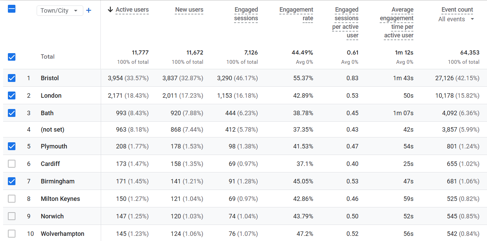Select the Milton Keynes row checkbox
The image size is (487, 241).
pyautogui.click(x=12, y=199)
